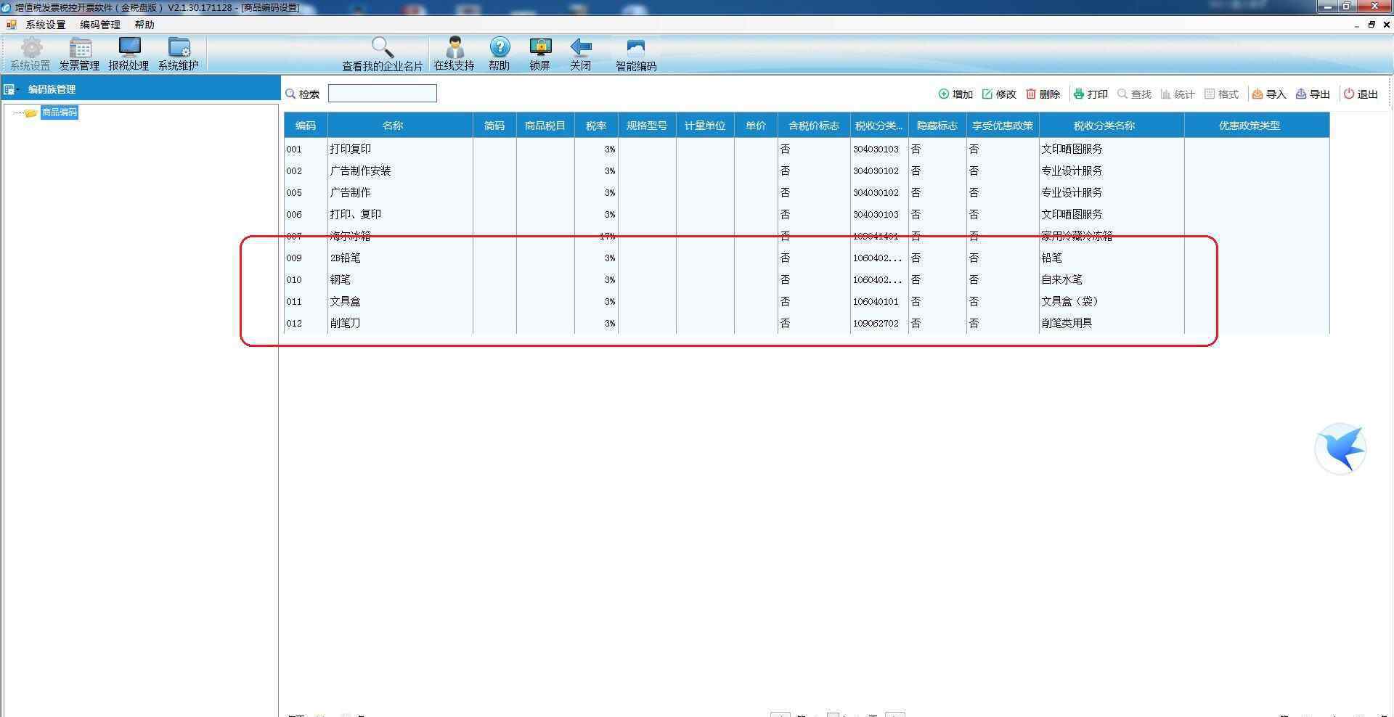Viewport: 1394px width, 717px height.
Task: Select row named 打印复印
Action: (x=807, y=149)
